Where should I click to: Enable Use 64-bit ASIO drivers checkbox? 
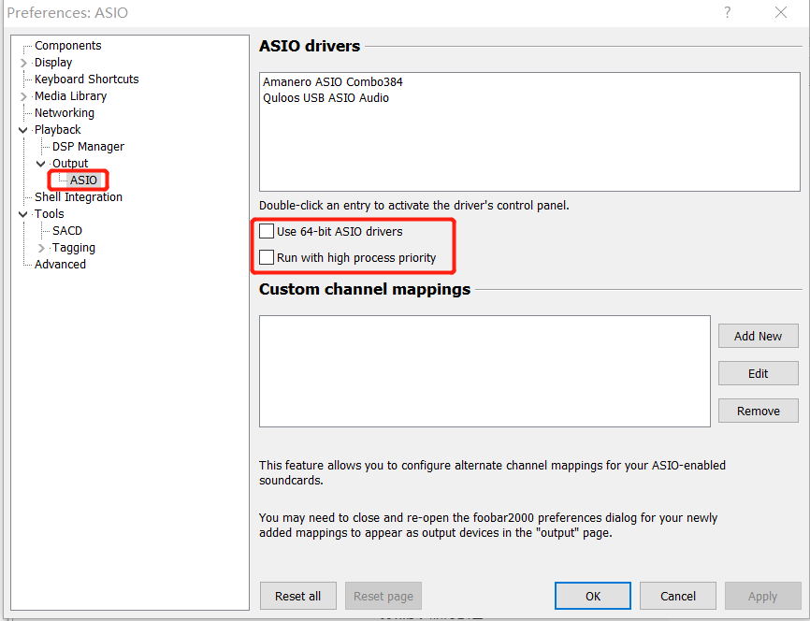click(268, 231)
